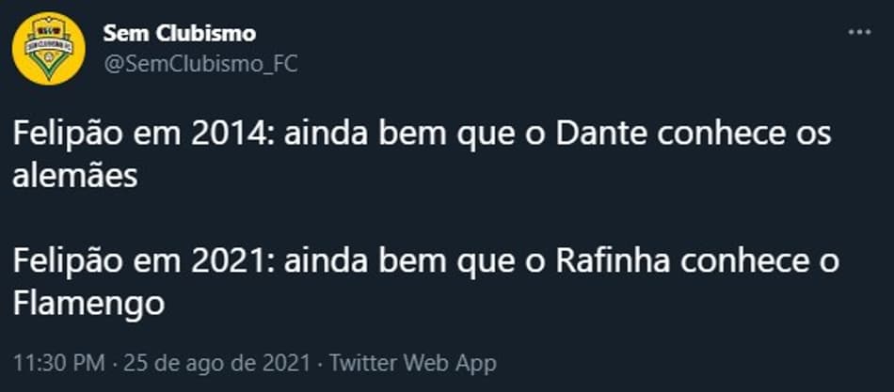Click the 11:30 PM timestamp
Viewport: 894px width, 392px height.
coord(58,363)
